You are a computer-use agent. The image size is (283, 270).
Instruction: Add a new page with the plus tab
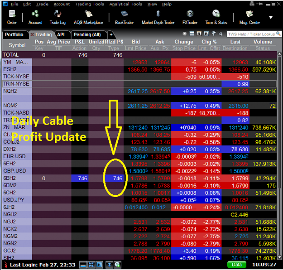coord(111,34)
